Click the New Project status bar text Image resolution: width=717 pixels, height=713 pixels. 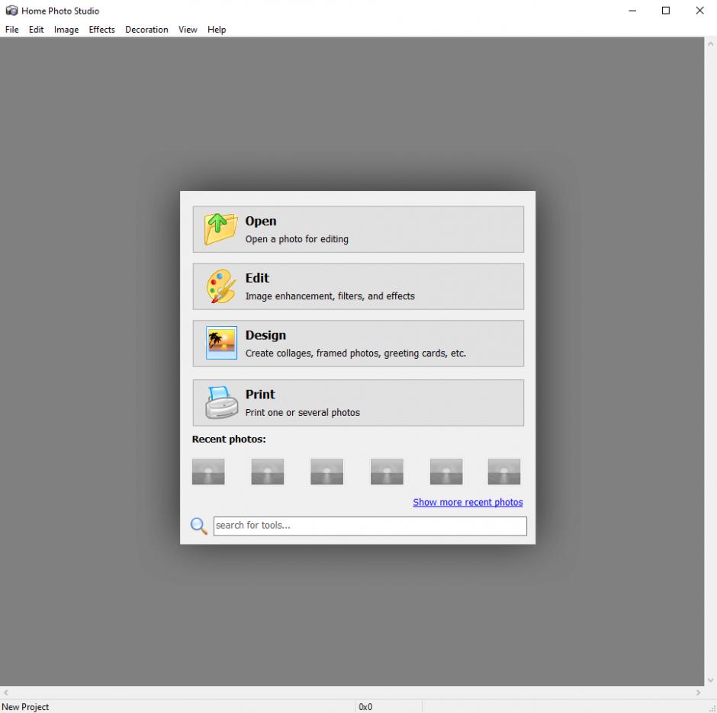point(26,707)
